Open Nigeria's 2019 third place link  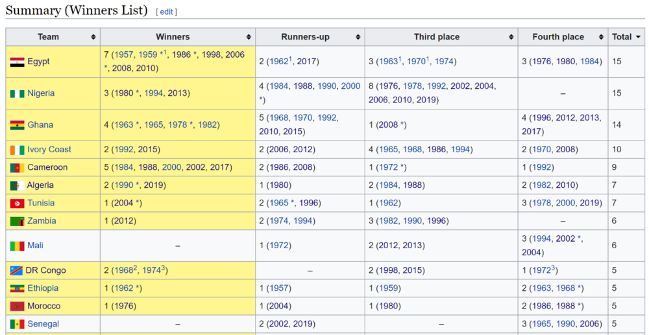pos(426,100)
